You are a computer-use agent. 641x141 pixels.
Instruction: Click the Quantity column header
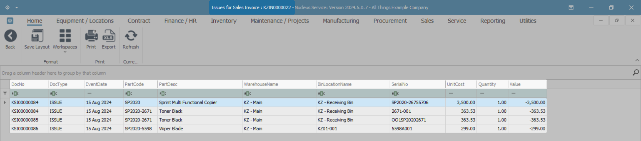(492, 84)
